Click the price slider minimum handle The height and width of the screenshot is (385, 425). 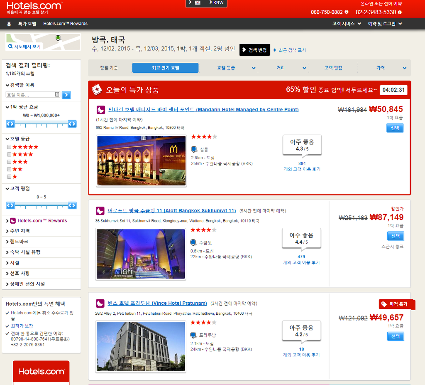tap(10, 124)
